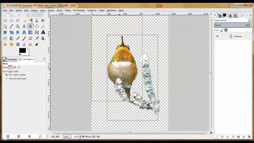Select the Foreground Select tool
Screen dimensions: 254x143
tap(43, 21)
